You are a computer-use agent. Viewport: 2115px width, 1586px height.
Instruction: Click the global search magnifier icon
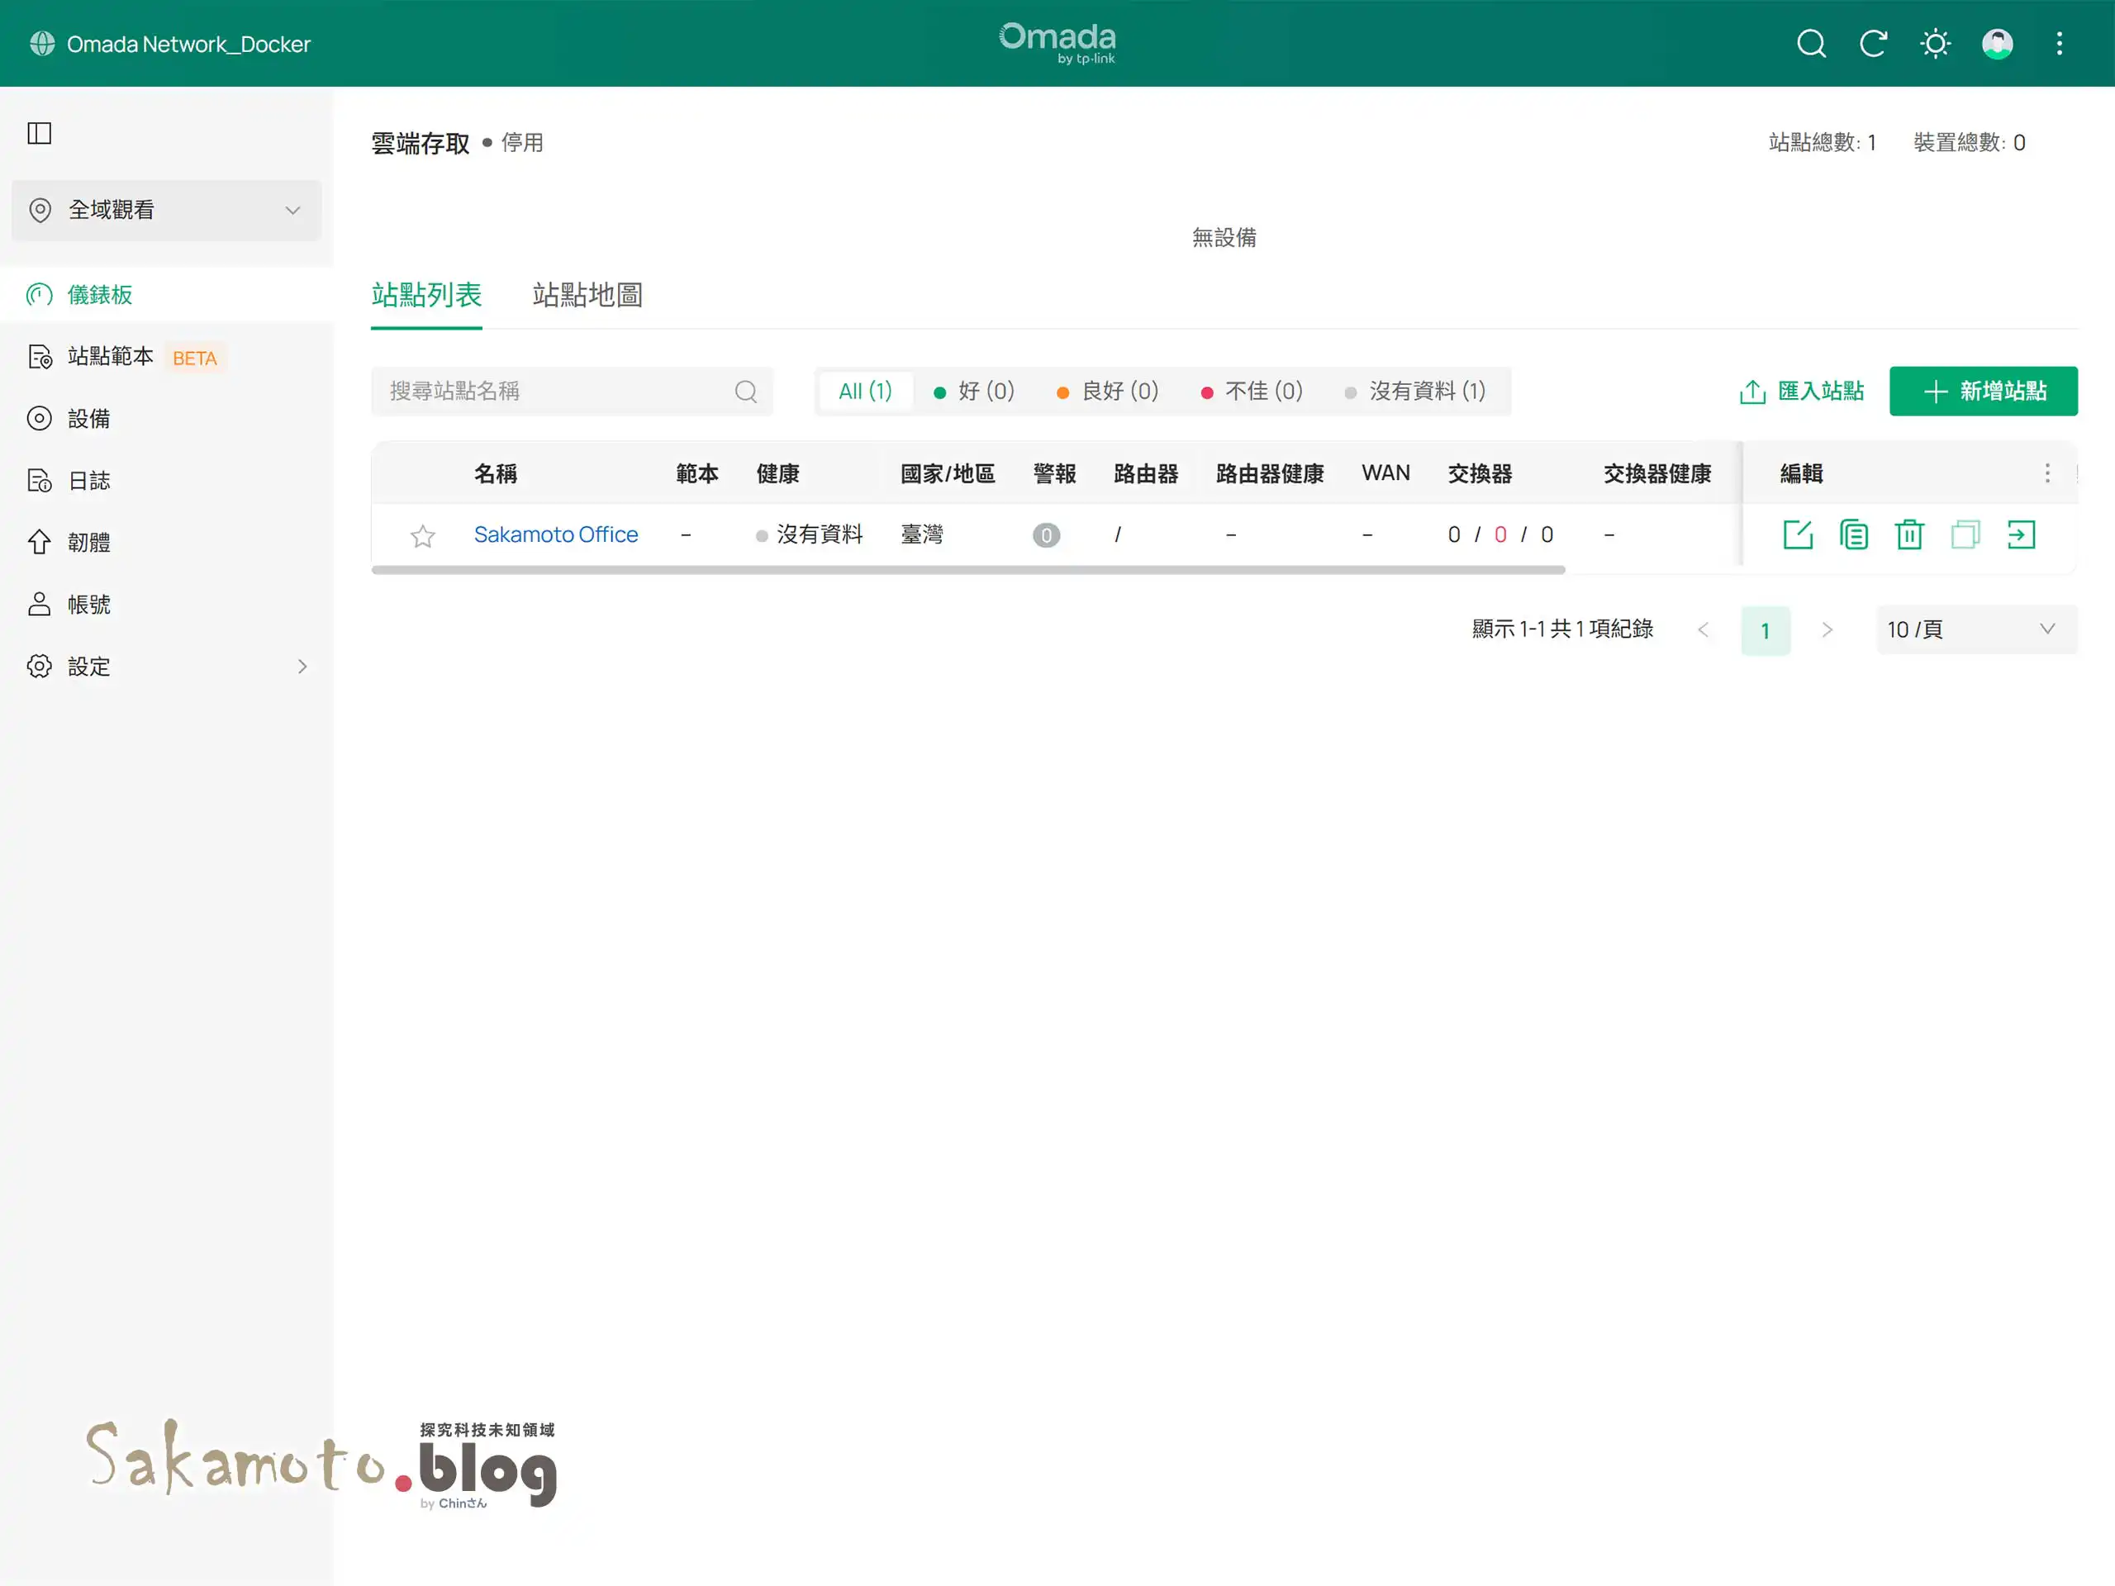(1810, 44)
